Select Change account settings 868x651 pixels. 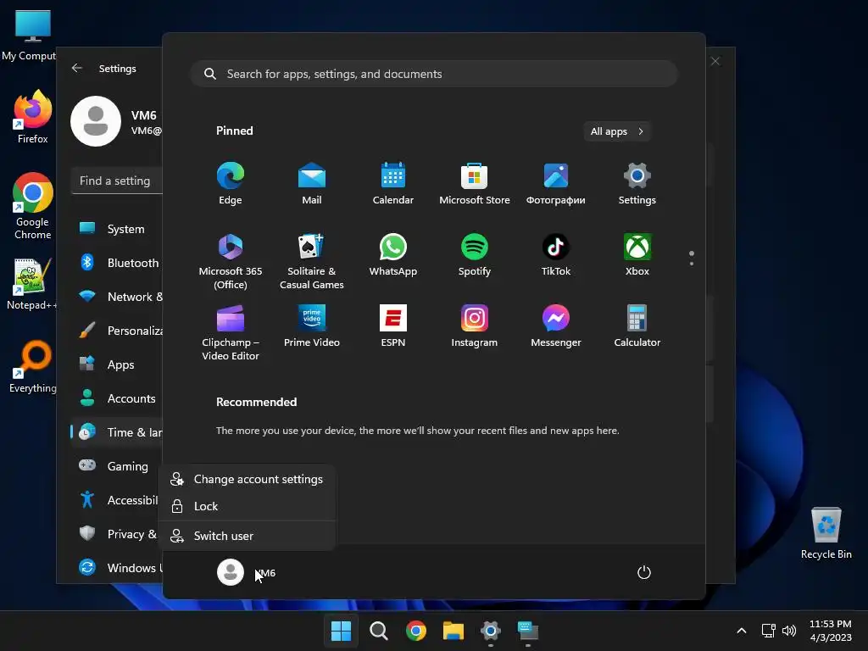click(247, 480)
